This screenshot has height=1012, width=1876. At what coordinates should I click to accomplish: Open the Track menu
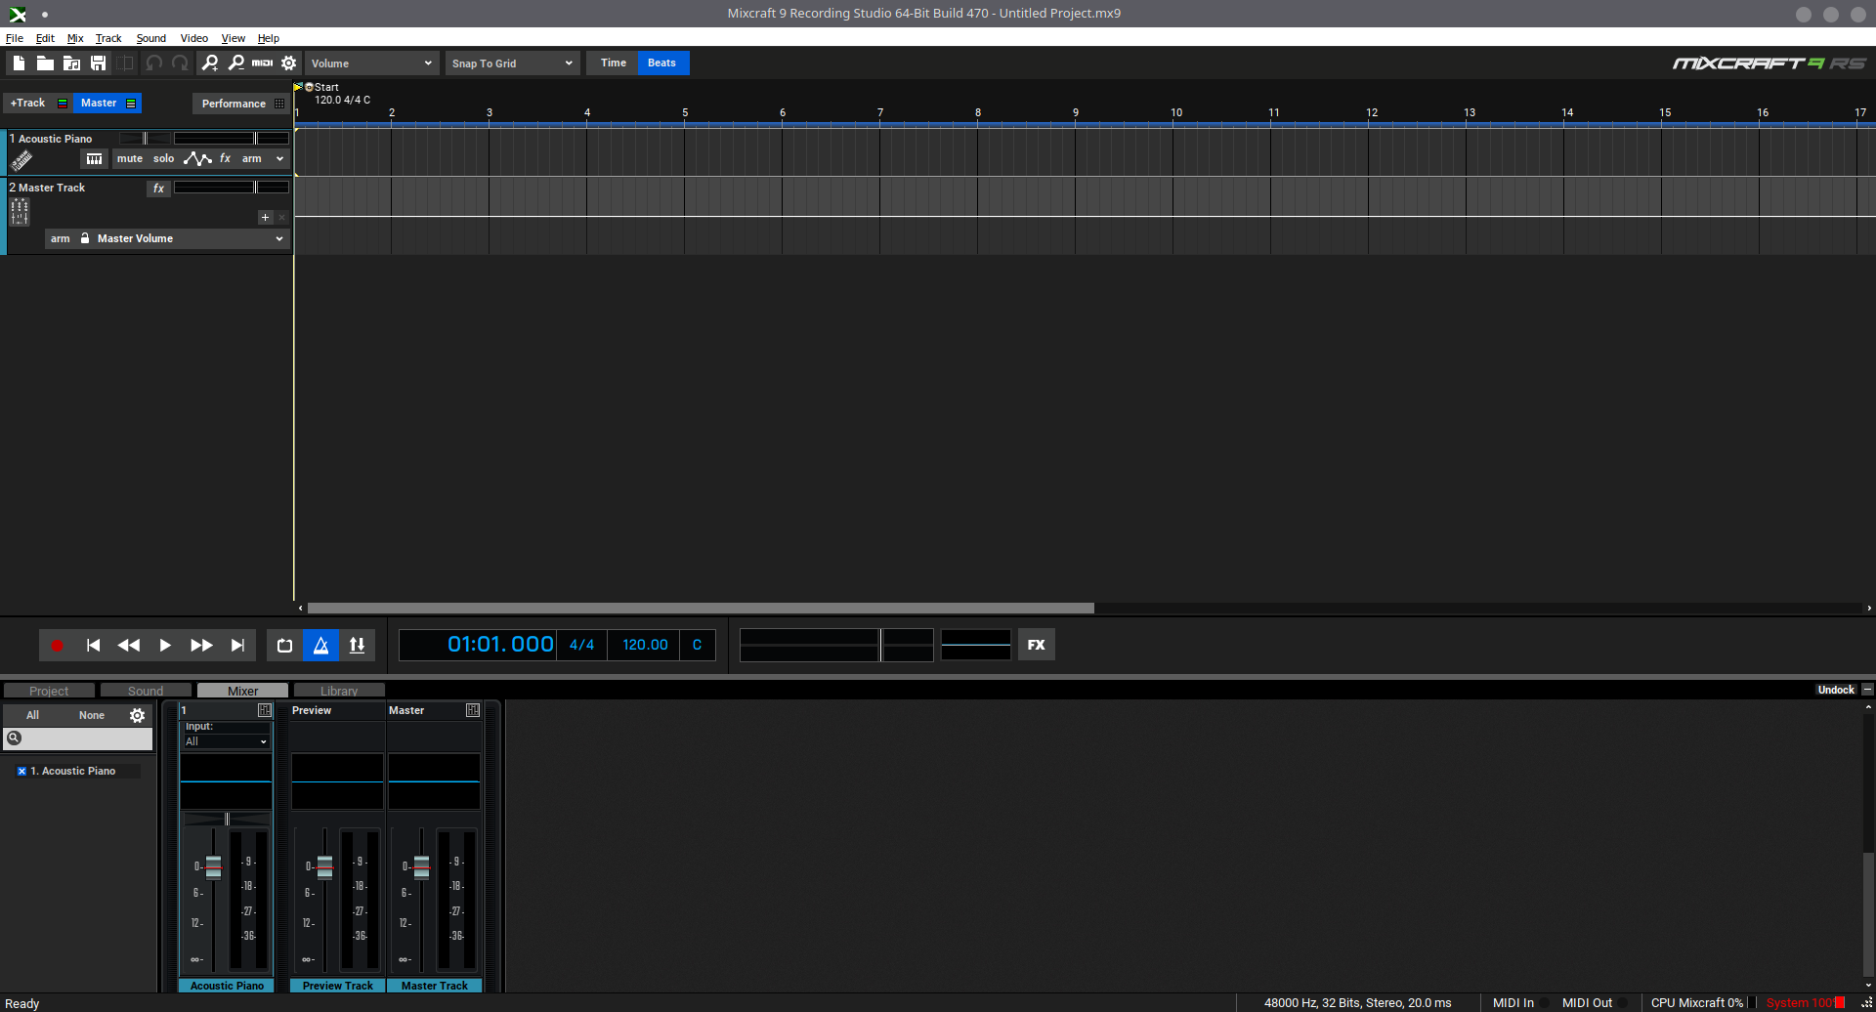tap(108, 38)
